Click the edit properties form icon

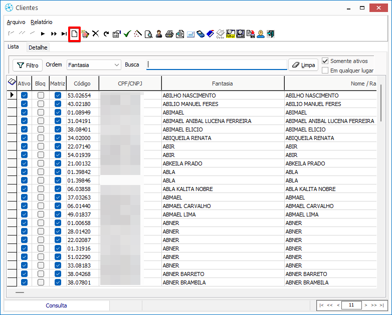[x=116, y=33]
